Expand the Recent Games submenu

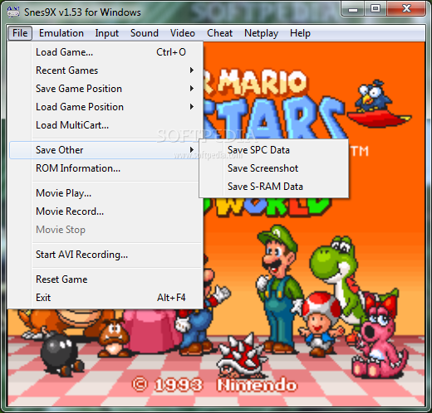click(106, 70)
